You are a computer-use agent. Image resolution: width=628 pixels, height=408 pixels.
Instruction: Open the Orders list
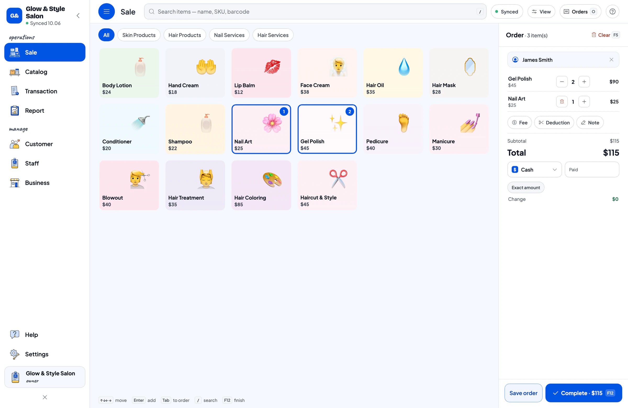(580, 12)
